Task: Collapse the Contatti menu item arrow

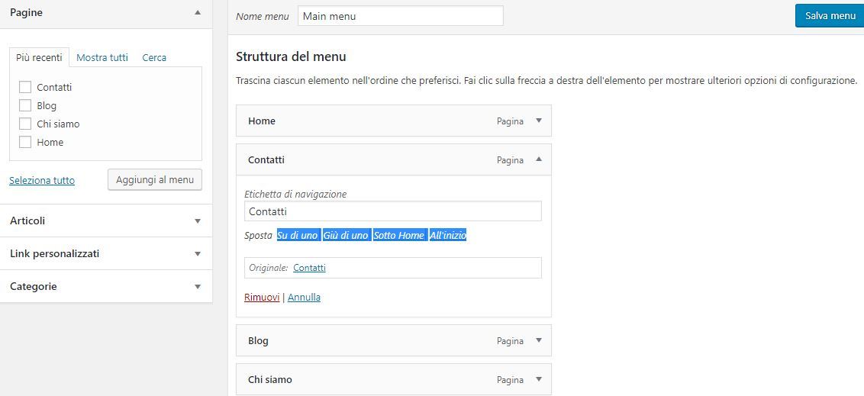Action: coord(539,159)
